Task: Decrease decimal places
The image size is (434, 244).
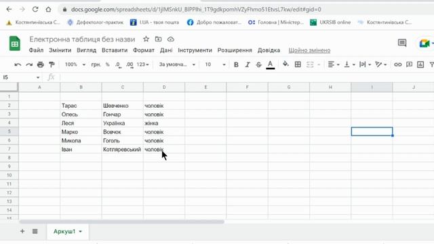Action: click(x=118, y=65)
